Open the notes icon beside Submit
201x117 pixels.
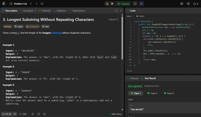click(x=135, y=4)
